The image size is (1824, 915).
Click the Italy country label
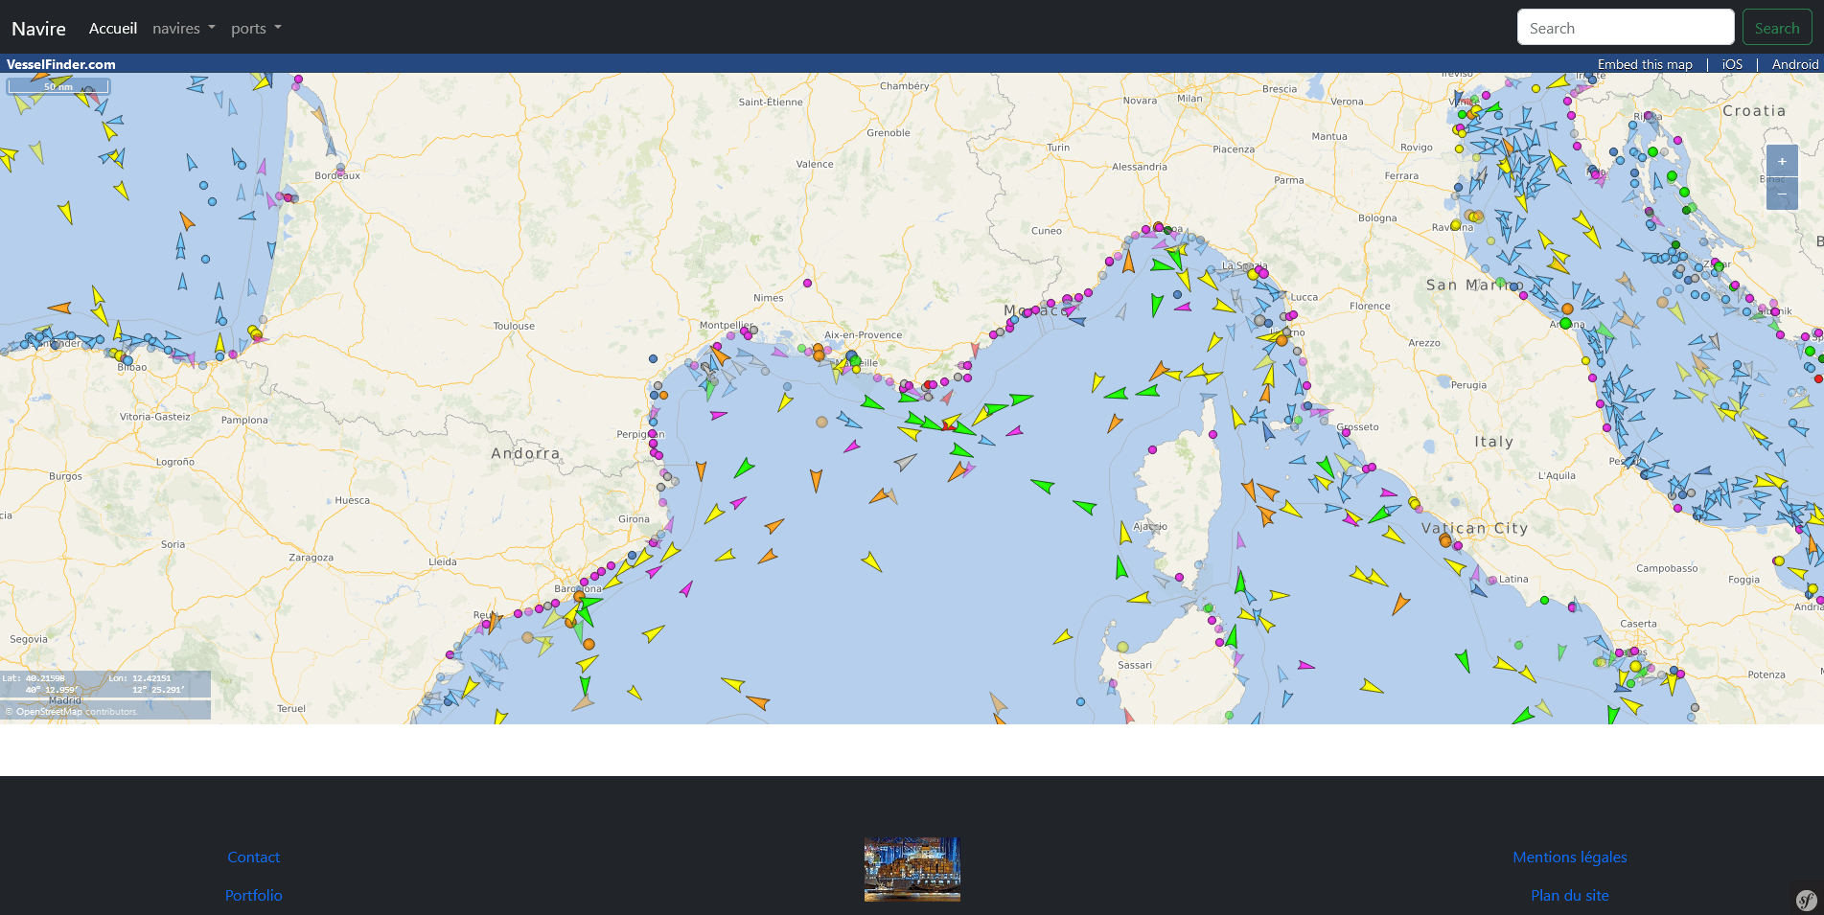point(1493,442)
